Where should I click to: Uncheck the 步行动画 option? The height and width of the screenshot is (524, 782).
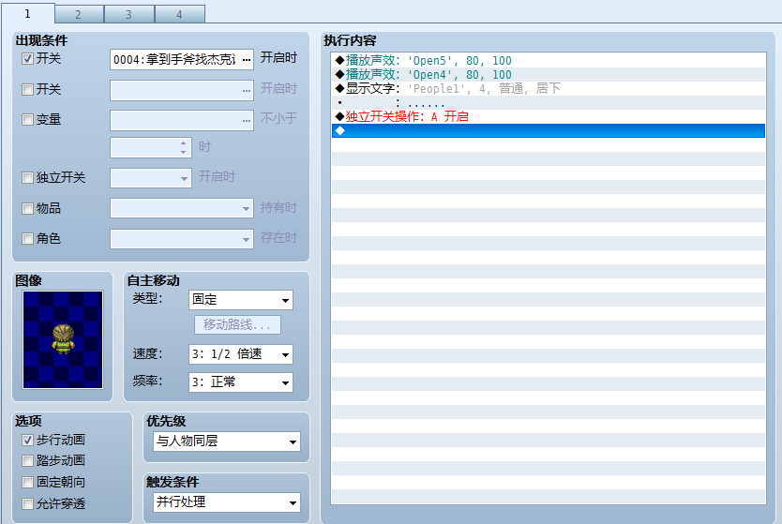coord(27,441)
